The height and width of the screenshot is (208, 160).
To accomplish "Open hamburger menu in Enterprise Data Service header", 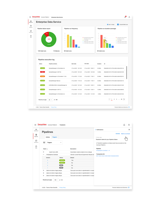I will coord(30,17).
